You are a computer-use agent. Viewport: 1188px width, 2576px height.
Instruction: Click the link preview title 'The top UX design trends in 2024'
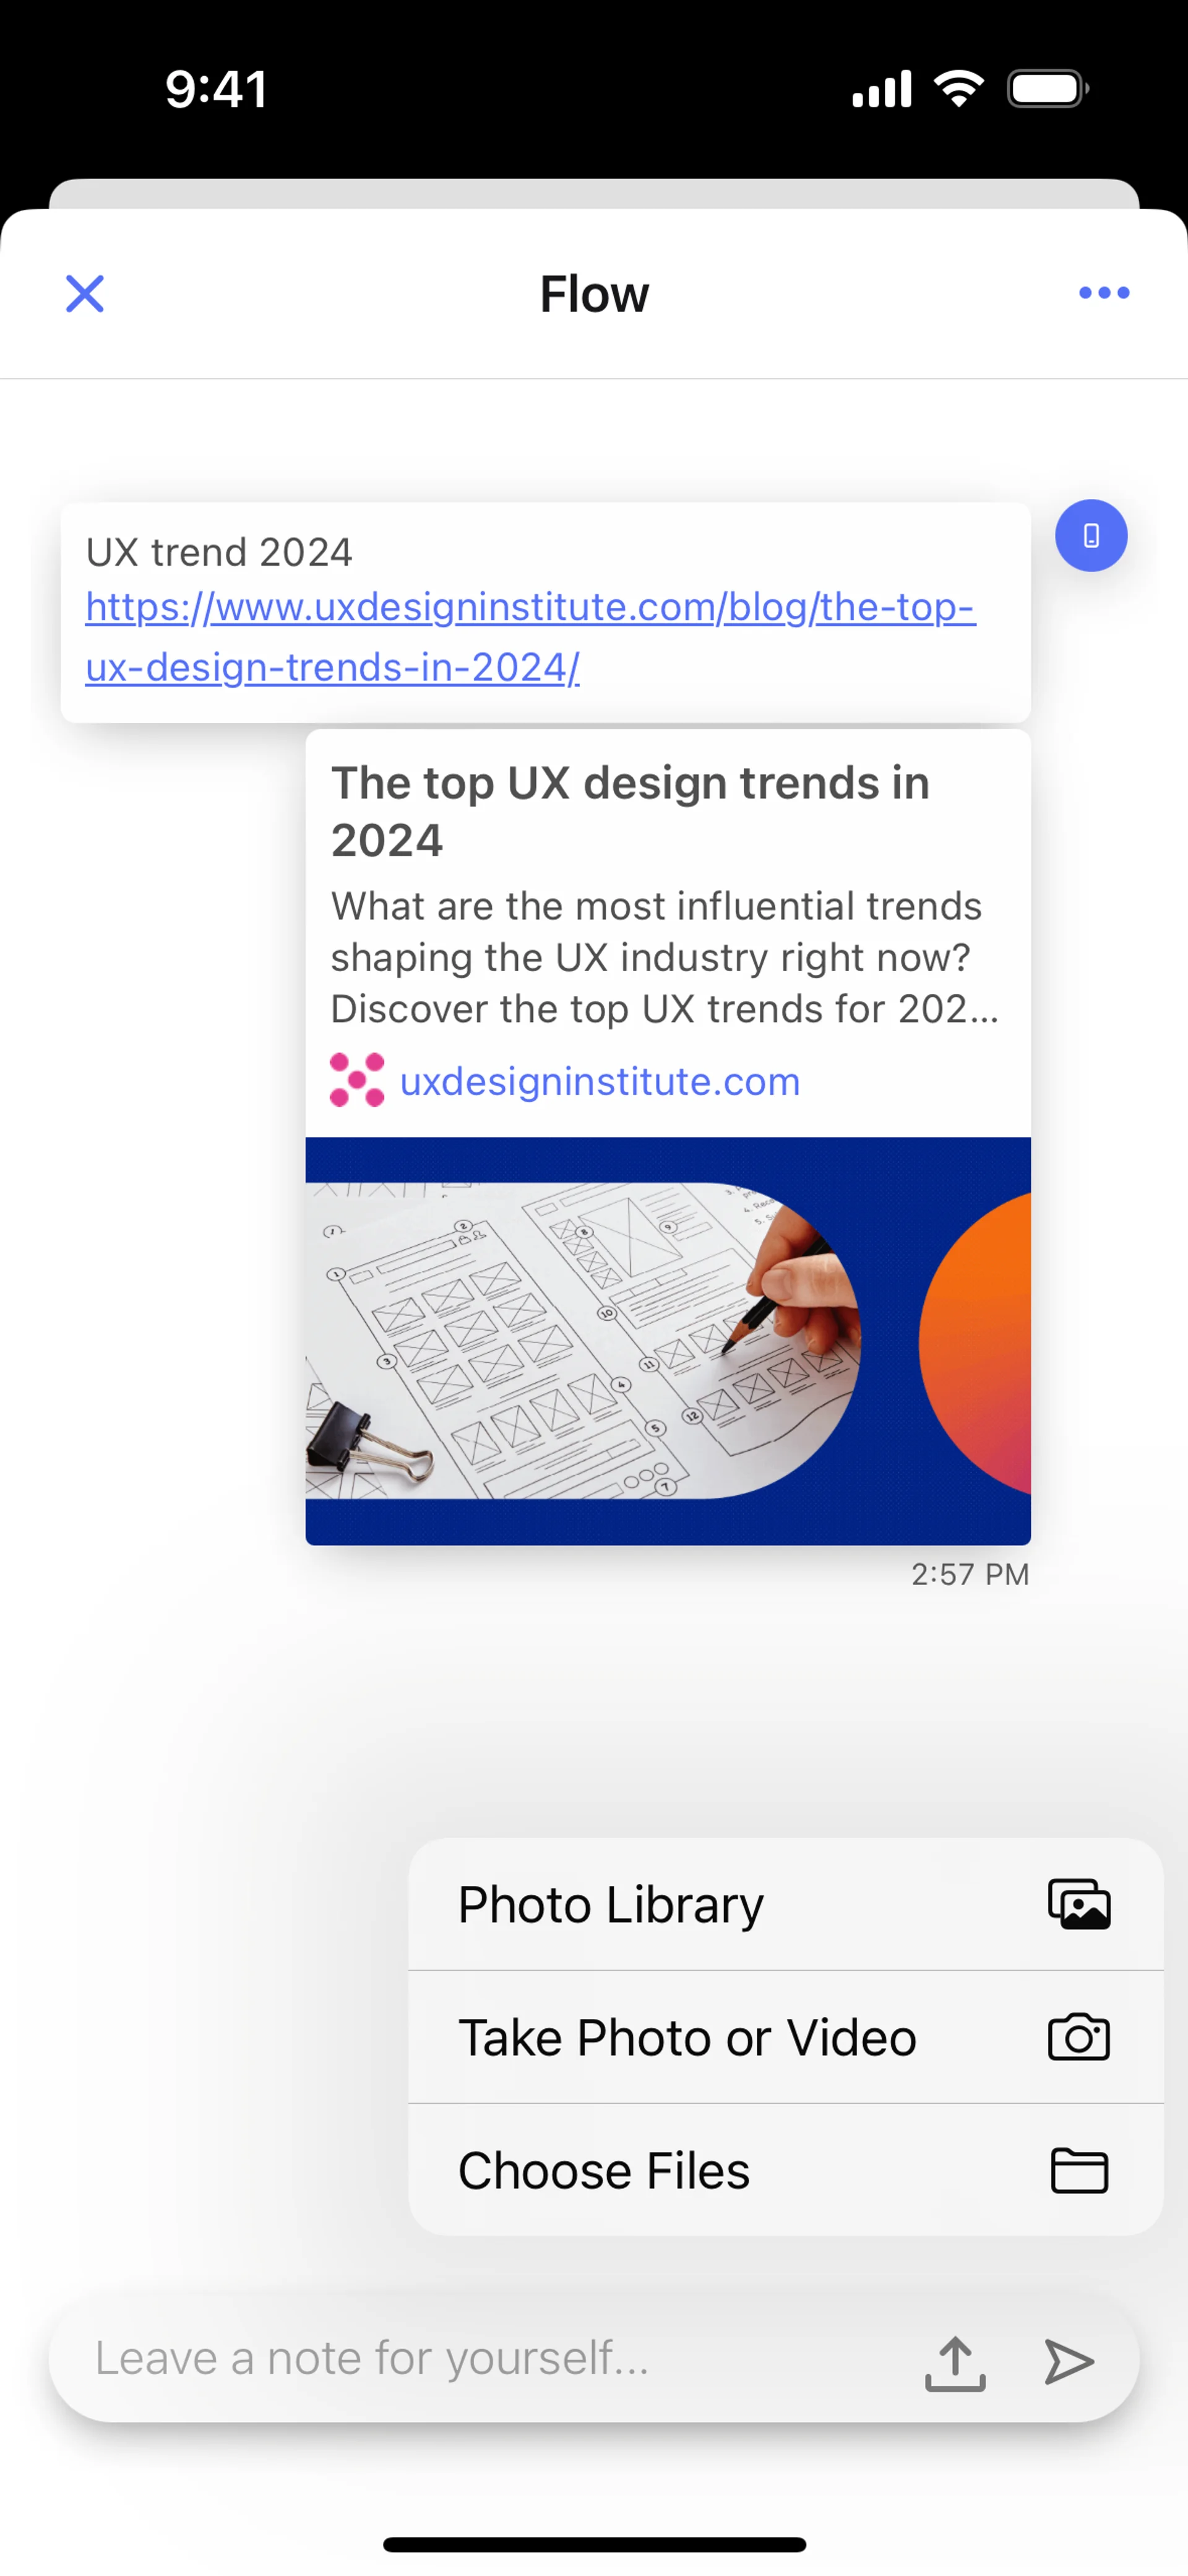[630, 811]
